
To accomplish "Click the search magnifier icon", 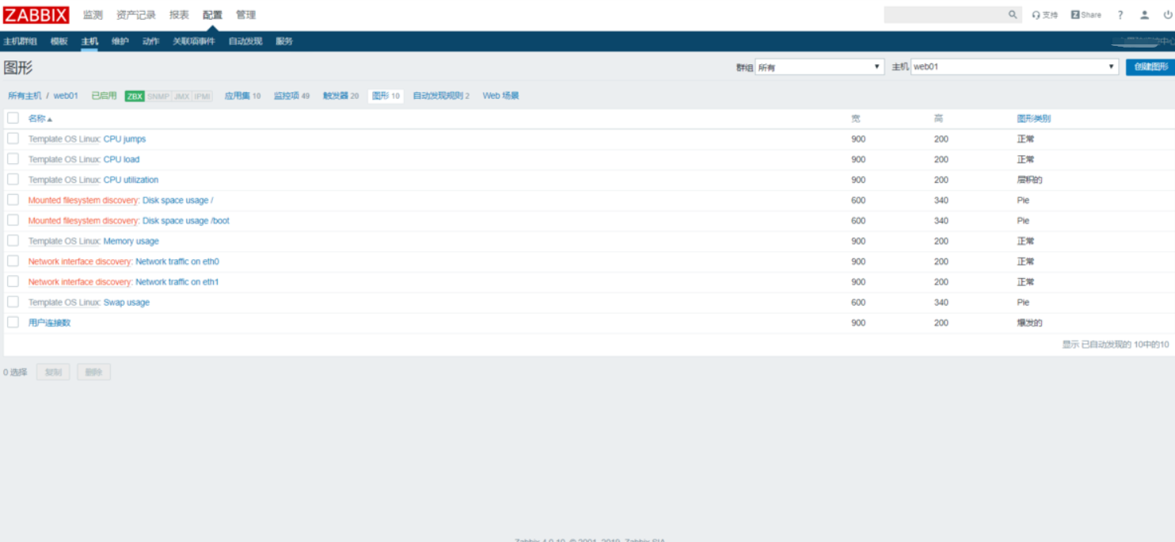I will pos(1013,14).
